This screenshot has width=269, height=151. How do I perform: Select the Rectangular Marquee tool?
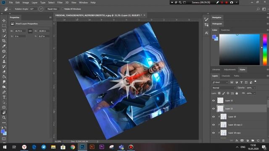(4, 26)
